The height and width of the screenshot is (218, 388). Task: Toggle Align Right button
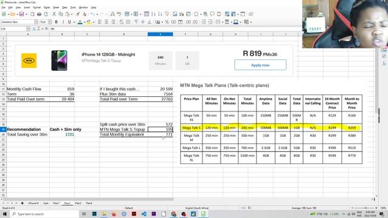(x=113, y=22)
